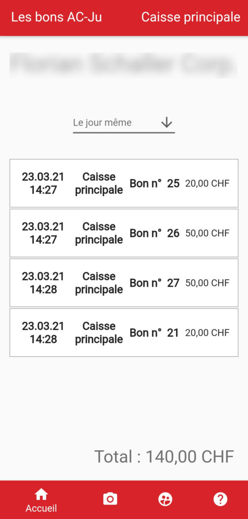The width and height of the screenshot is (248, 519).
Task: Open the camera scan tab
Action: click(110, 499)
